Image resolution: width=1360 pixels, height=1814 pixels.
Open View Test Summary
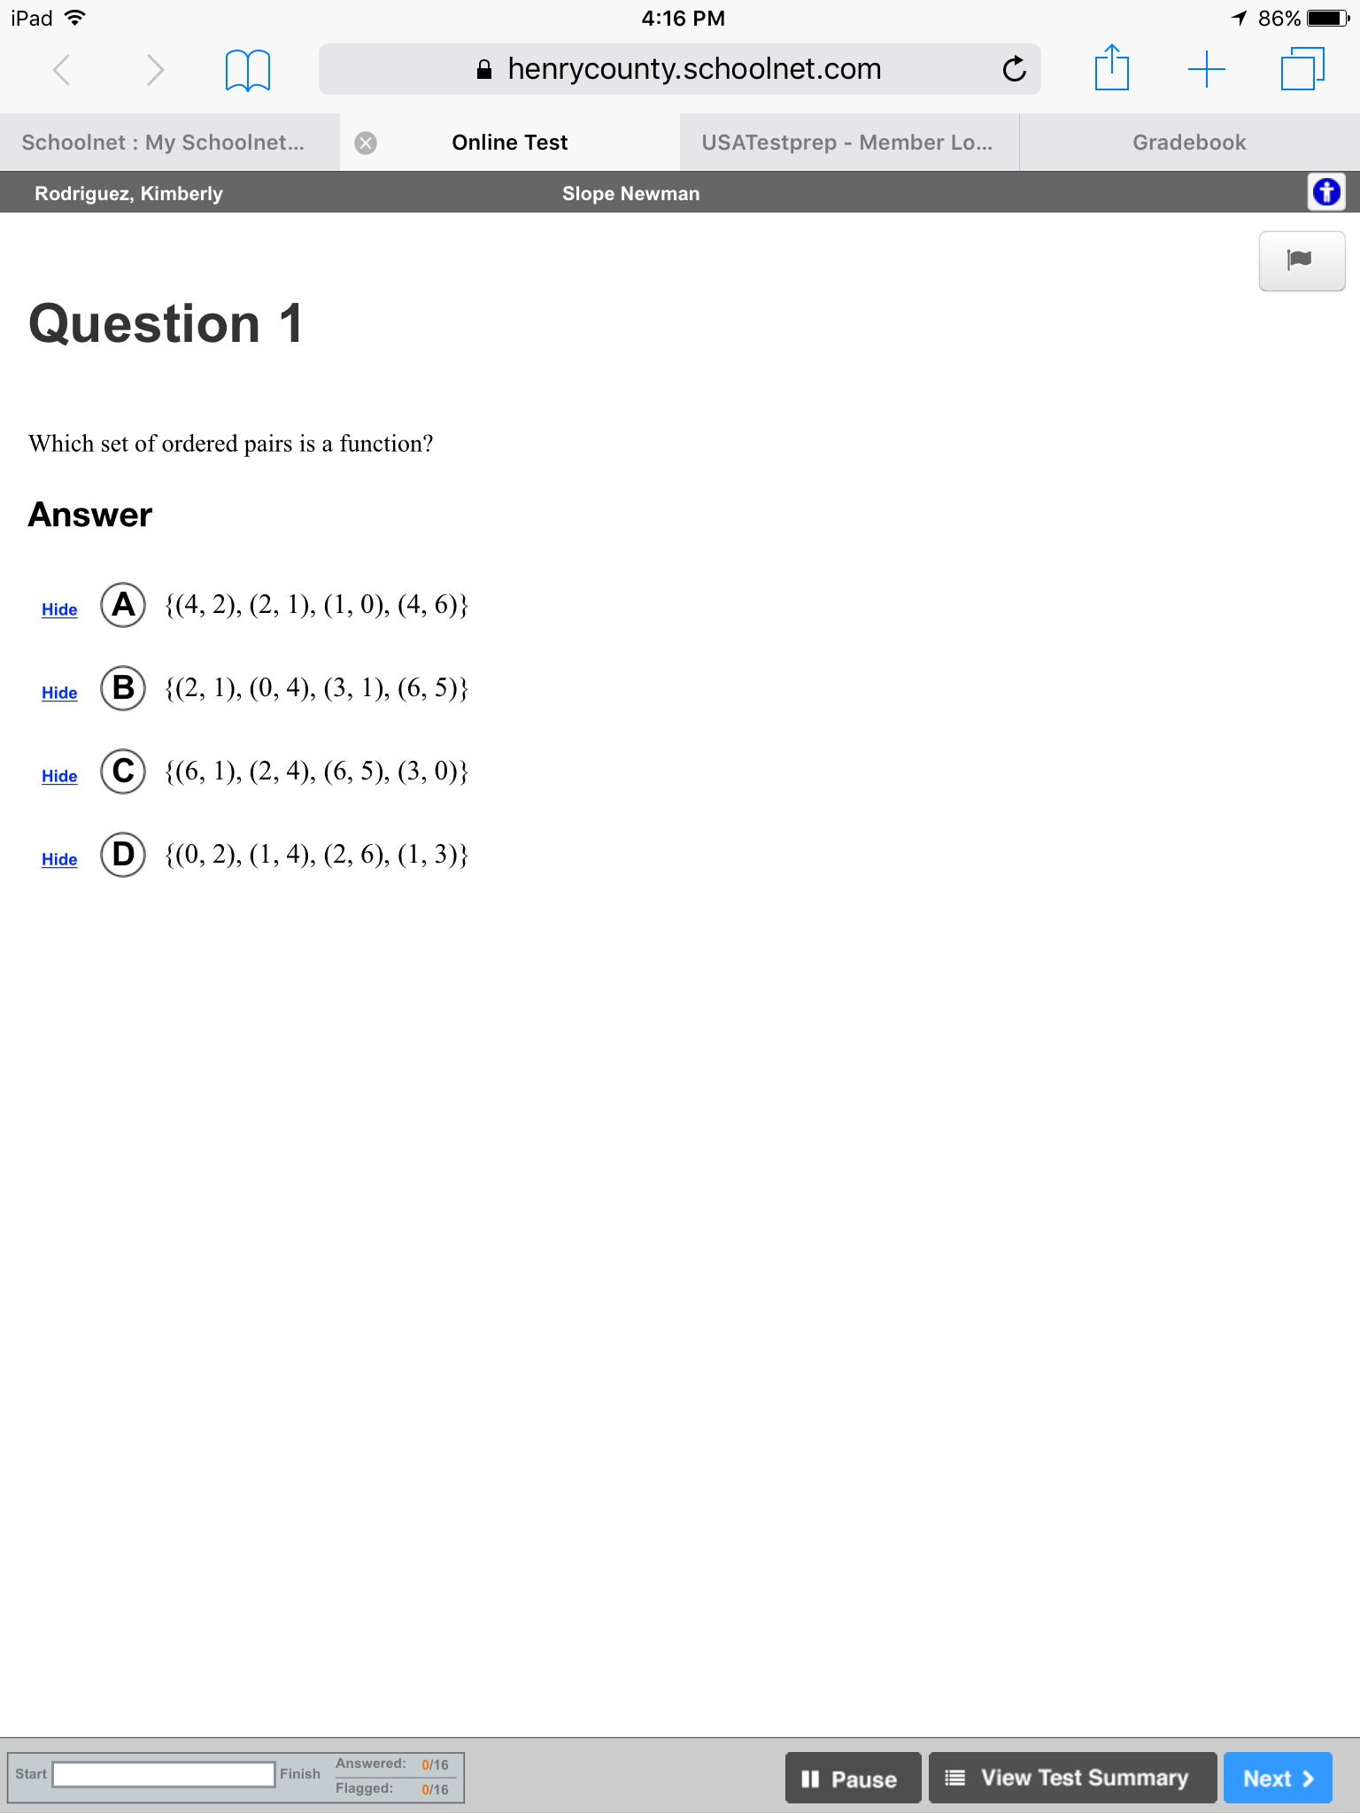click(x=1072, y=1778)
